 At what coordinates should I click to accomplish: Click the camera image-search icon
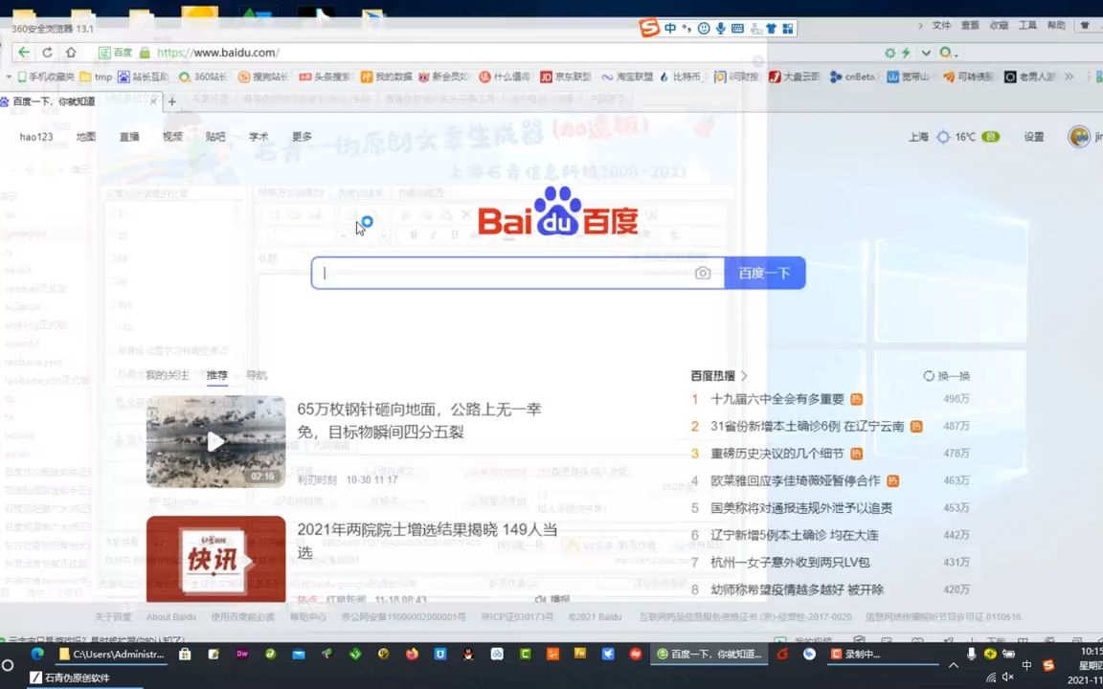click(702, 273)
